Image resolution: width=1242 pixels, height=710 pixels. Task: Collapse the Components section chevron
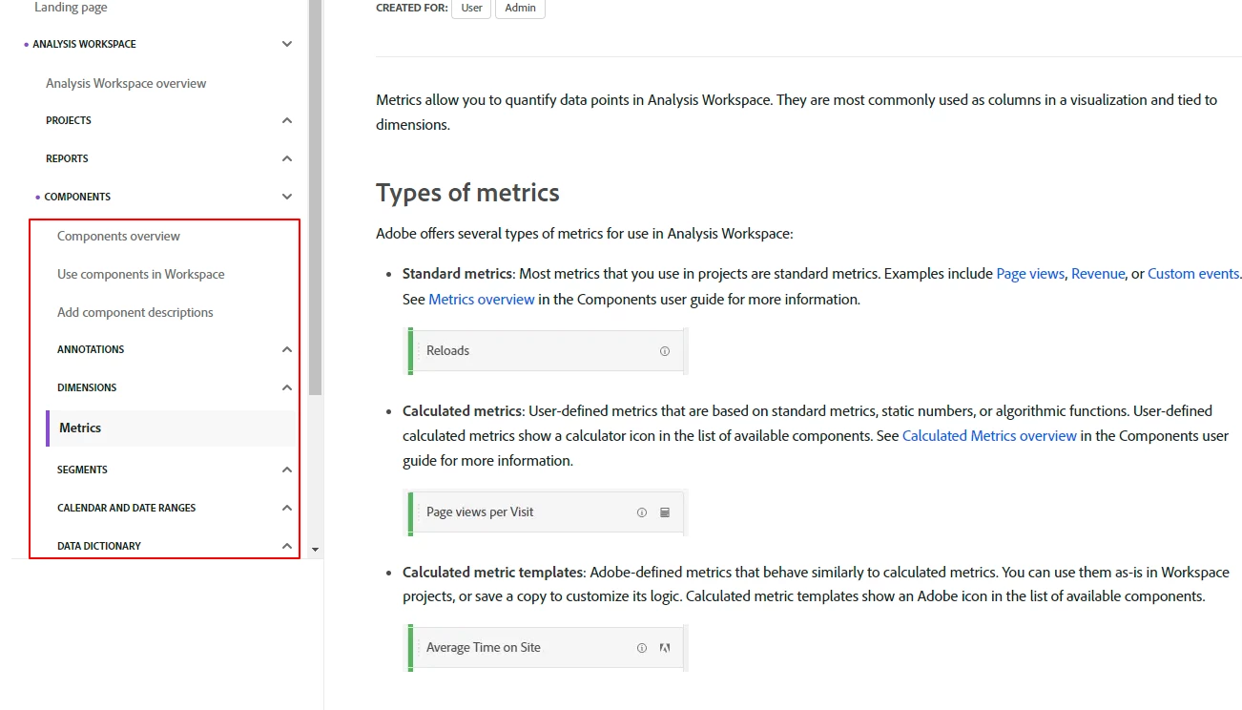click(x=287, y=197)
